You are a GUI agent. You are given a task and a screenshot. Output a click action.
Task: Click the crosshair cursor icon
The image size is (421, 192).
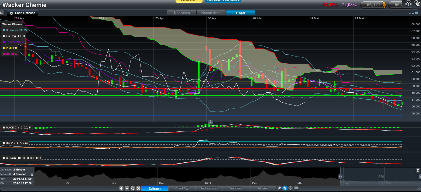[290, 188]
